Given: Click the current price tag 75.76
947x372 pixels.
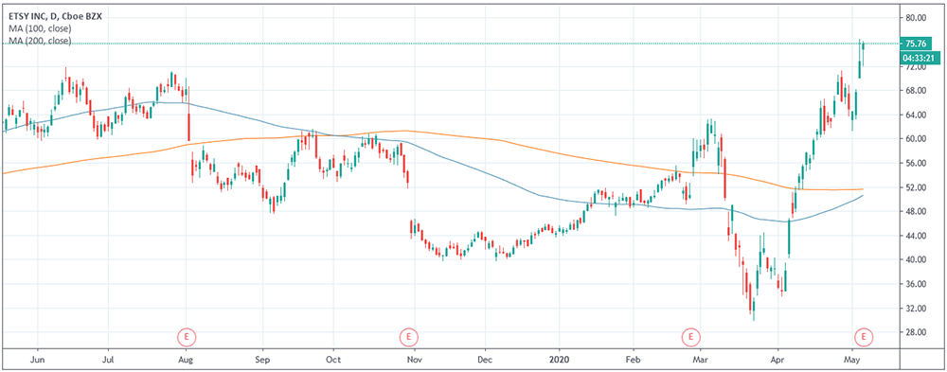Looking at the screenshot, I should (x=916, y=44).
